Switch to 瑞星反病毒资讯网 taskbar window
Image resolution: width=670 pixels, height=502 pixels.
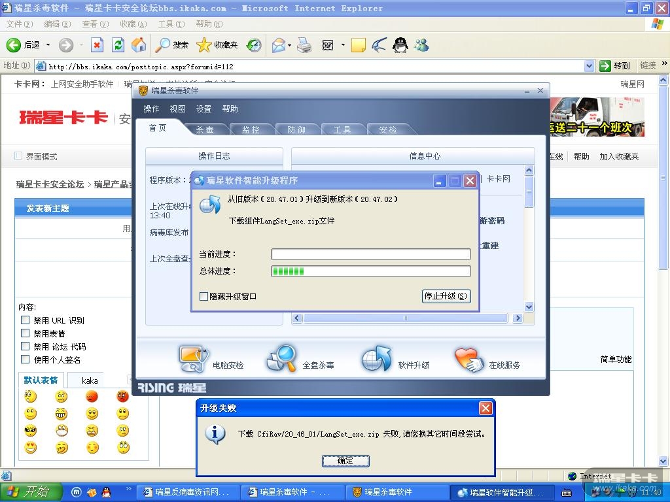[187, 492]
